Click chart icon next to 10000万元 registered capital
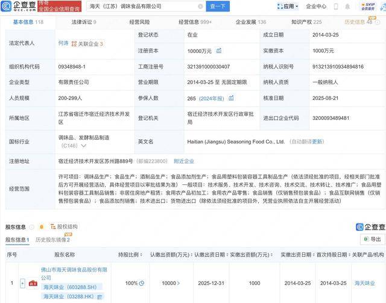Screen dimensions: 386x303 click(219, 51)
